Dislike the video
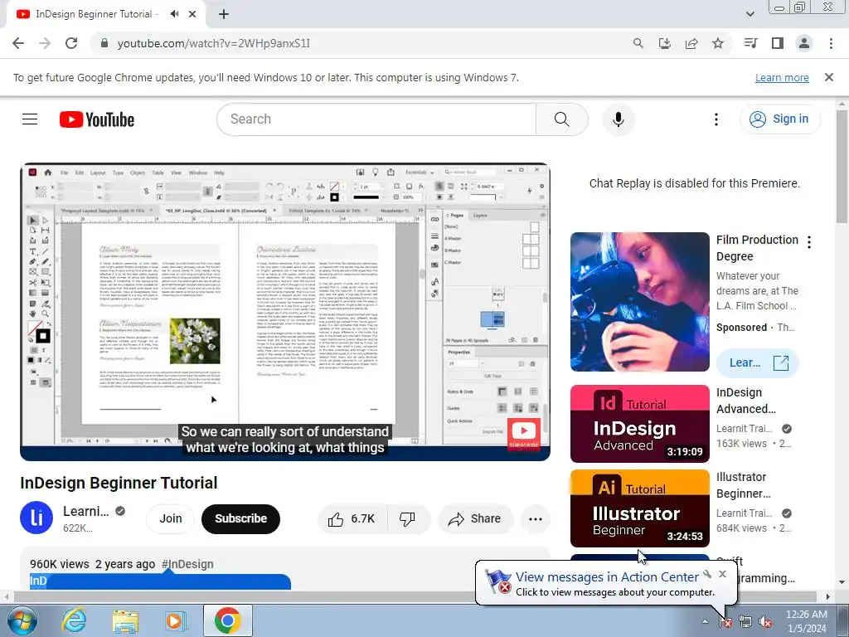Viewport: 849px width, 637px height. point(408,519)
